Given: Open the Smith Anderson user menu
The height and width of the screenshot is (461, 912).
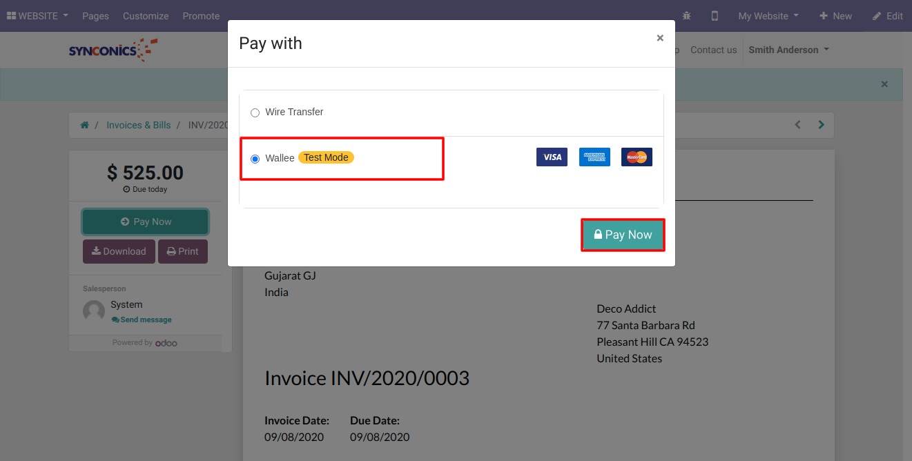Looking at the screenshot, I should pos(788,50).
